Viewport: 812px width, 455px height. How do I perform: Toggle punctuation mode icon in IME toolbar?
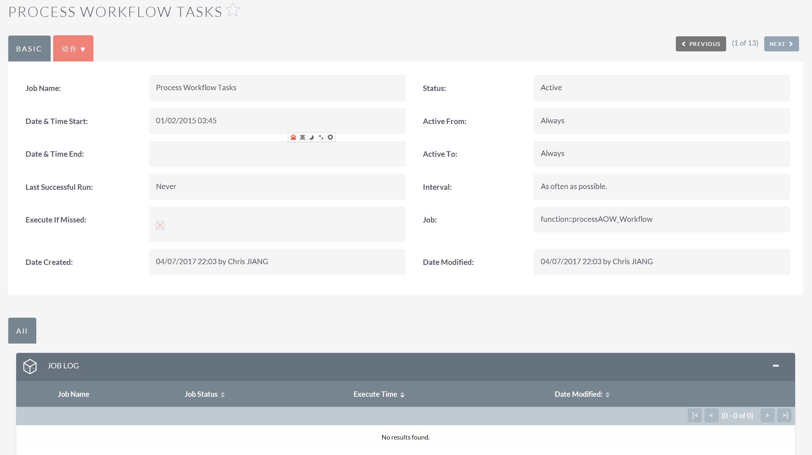tap(321, 137)
